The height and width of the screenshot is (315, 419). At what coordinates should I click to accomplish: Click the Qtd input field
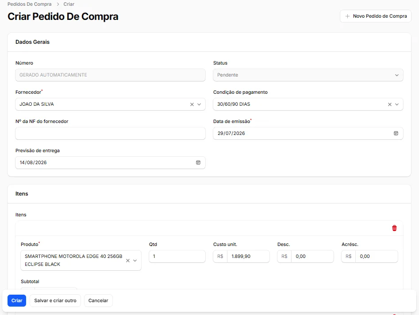[177, 257]
